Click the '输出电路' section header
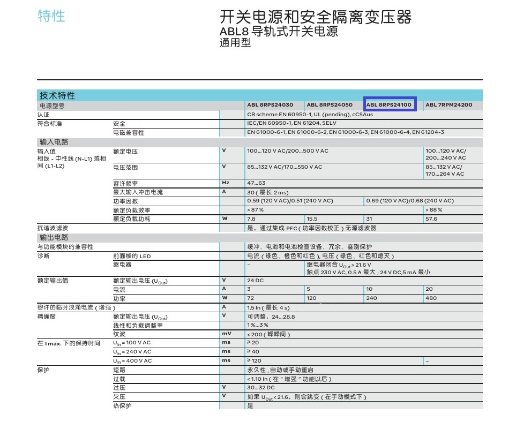The image size is (531, 437). (54, 237)
